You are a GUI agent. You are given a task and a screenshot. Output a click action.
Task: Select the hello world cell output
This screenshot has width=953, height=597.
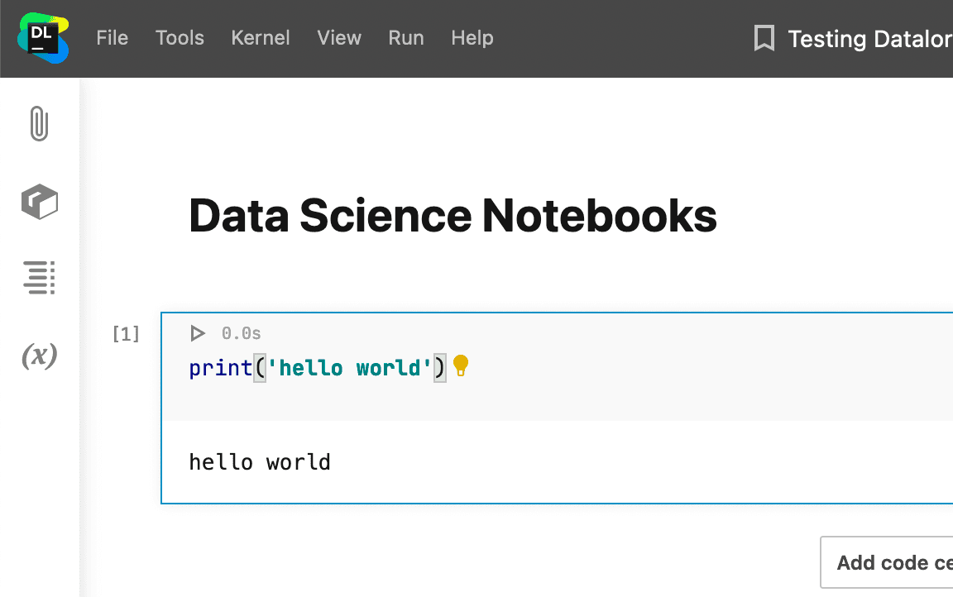pos(259,461)
